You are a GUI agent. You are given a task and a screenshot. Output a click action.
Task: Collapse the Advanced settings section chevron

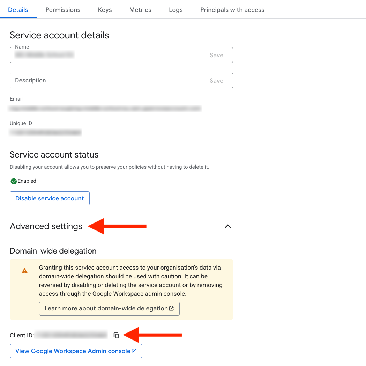coord(228,226)
